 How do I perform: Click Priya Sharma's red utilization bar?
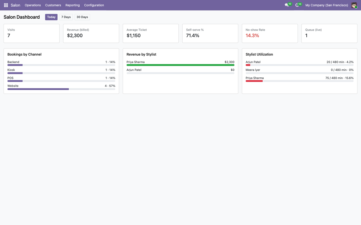point(254,81)
